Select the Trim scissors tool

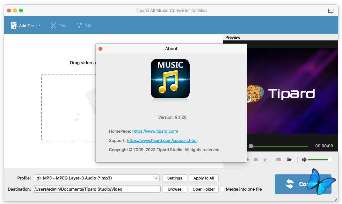pos(58,25)
